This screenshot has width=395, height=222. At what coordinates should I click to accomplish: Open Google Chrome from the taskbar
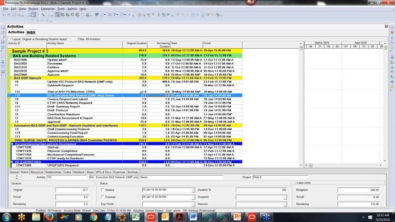[x=93, y=217]
